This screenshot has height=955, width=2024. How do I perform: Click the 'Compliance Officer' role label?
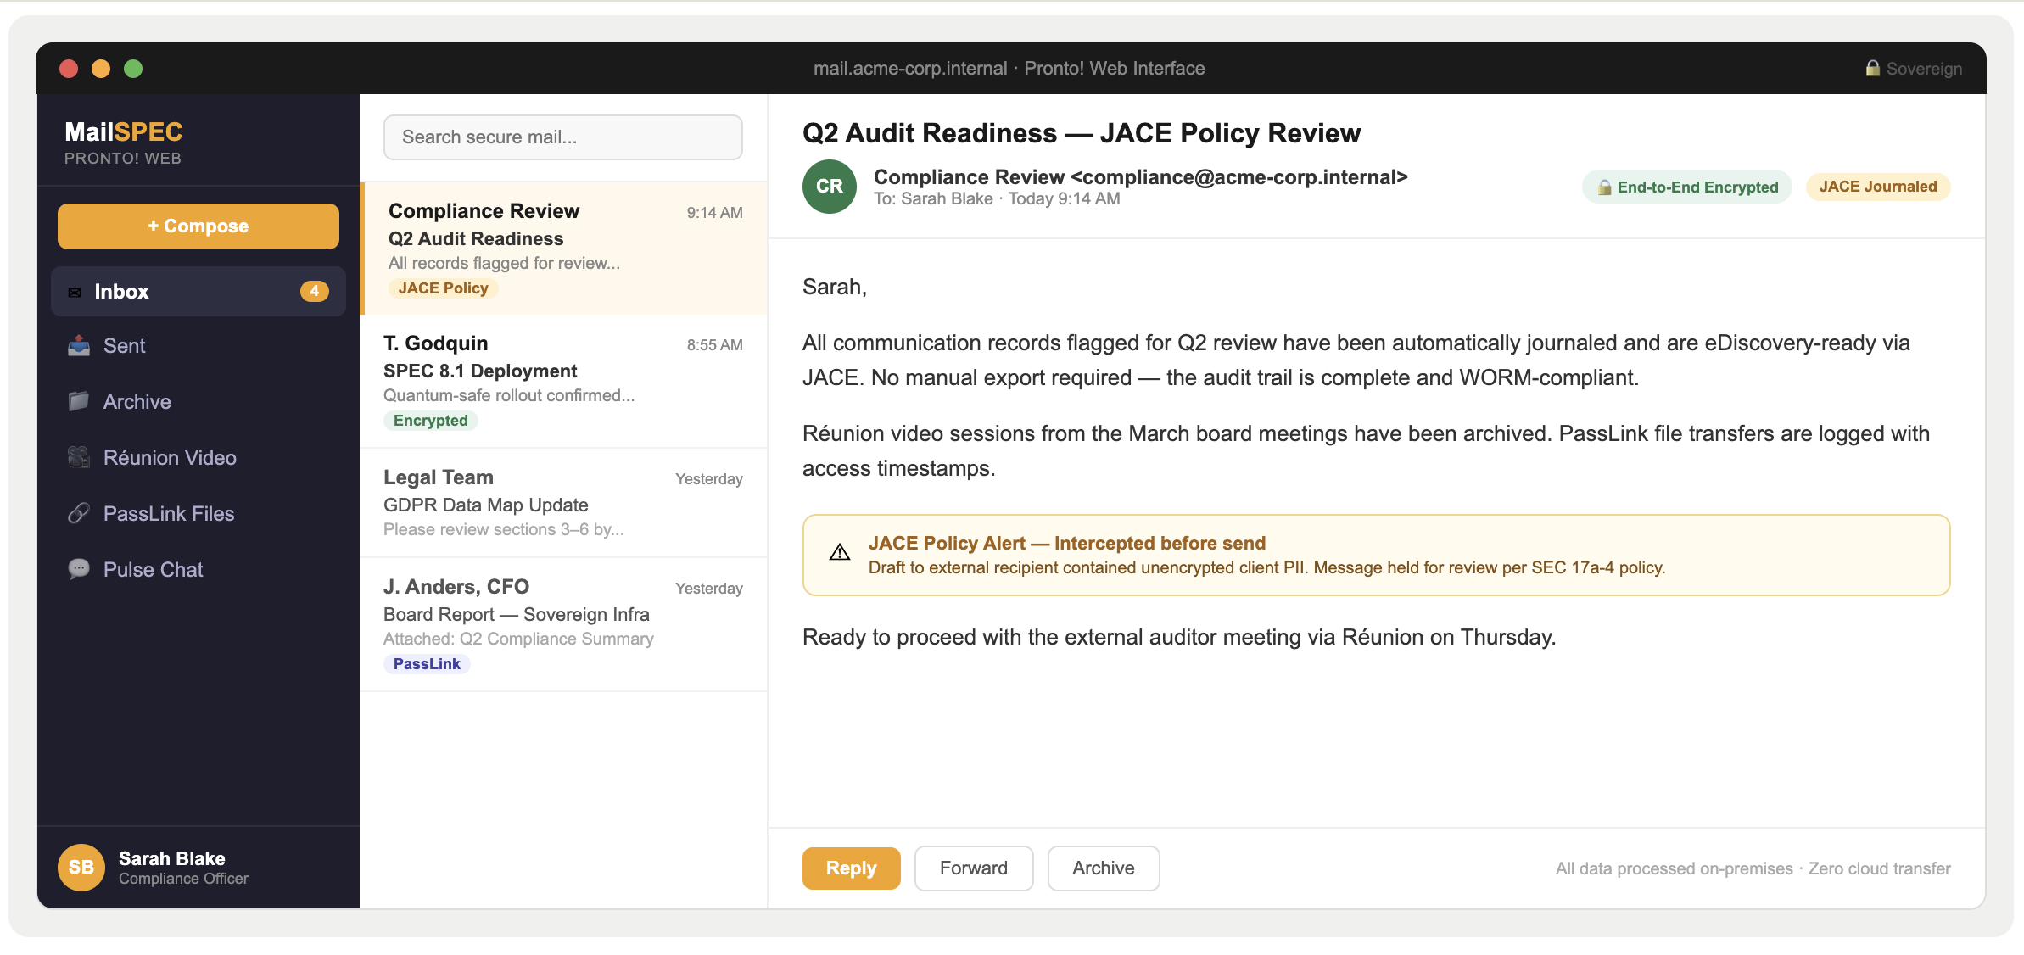(183, 879)
